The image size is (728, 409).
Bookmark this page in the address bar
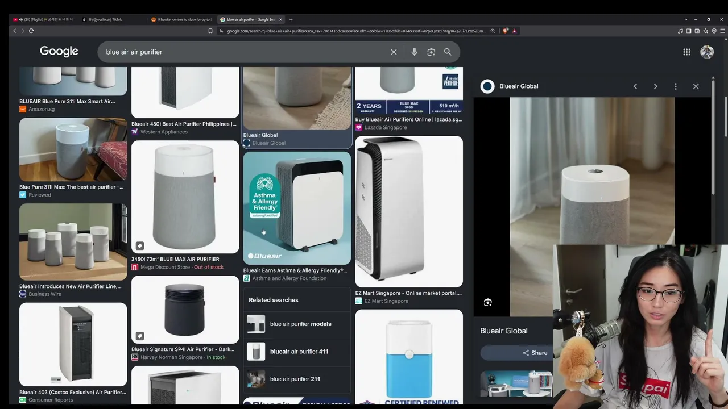pos(210,31)
